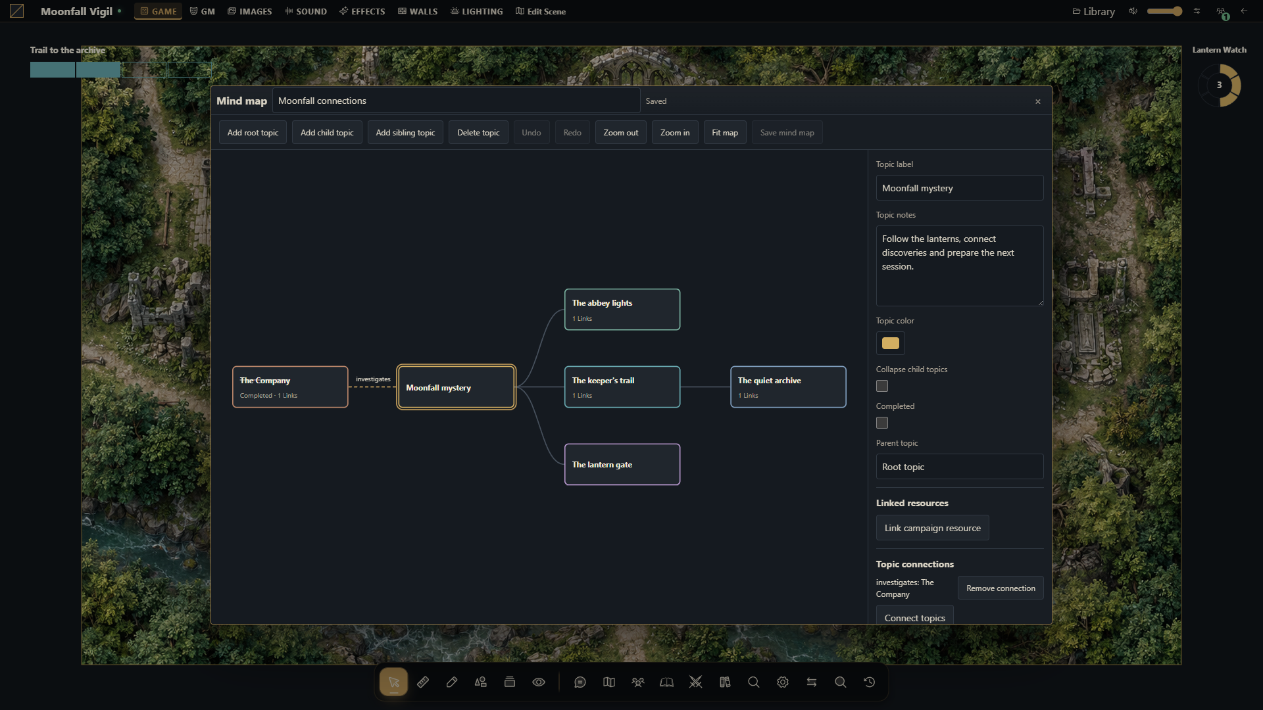Image resolution: width=1263 pixels, height=710 pixels.
Task: Open the bookshelf compendium icon
Action: [x=725, y=682]
